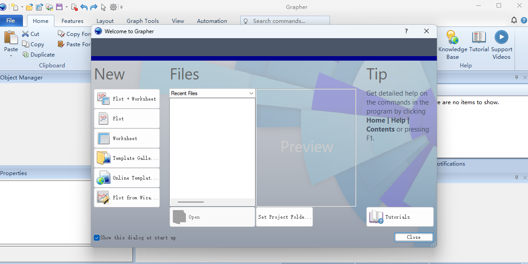Screen dimensions: 528x264
Task: Open the Online Templates option
Action: pos(127,178)
